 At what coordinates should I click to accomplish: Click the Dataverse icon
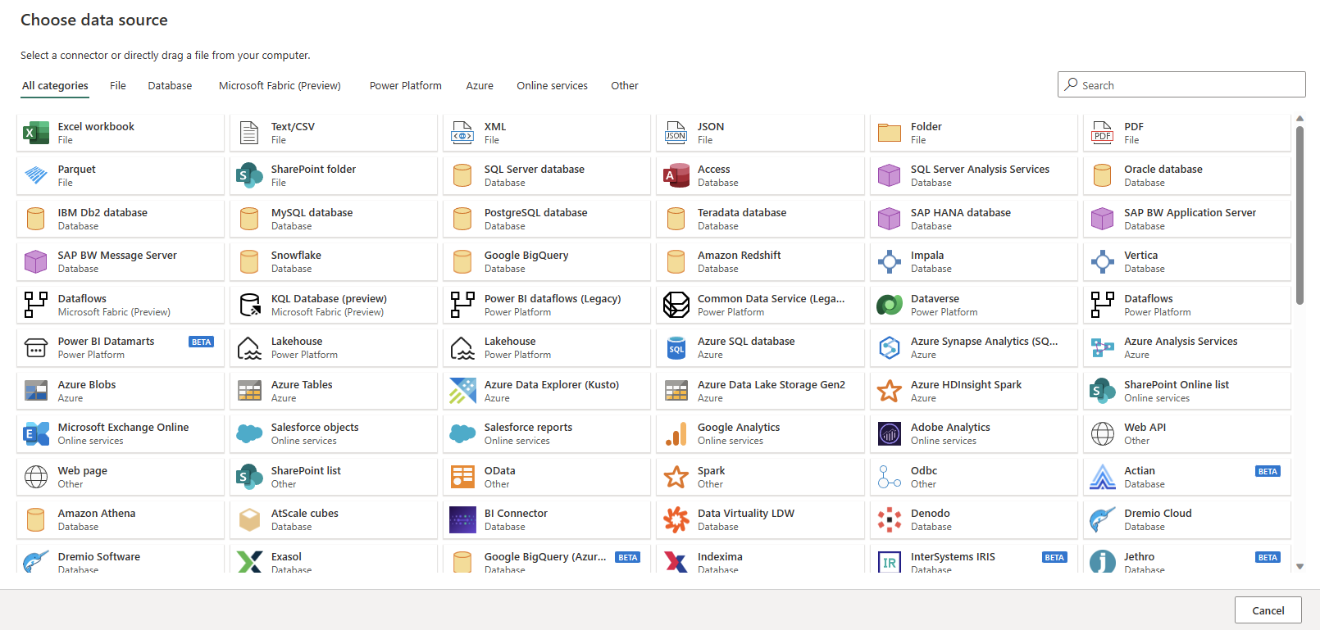point(889,305)
